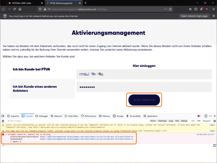
Task: Toggle the Requests console filter
Action: (207, 121)
